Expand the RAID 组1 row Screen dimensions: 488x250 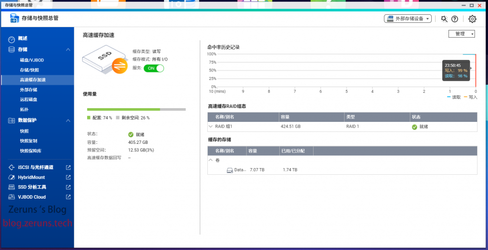(x=211, y=127)
